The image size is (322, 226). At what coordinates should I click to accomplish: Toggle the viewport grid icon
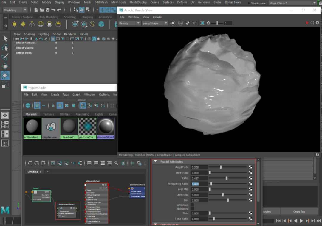coord(53,39)
